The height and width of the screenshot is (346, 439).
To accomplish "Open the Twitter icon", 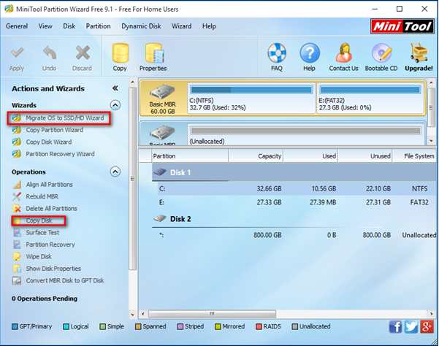I will (x=411, y=327).
